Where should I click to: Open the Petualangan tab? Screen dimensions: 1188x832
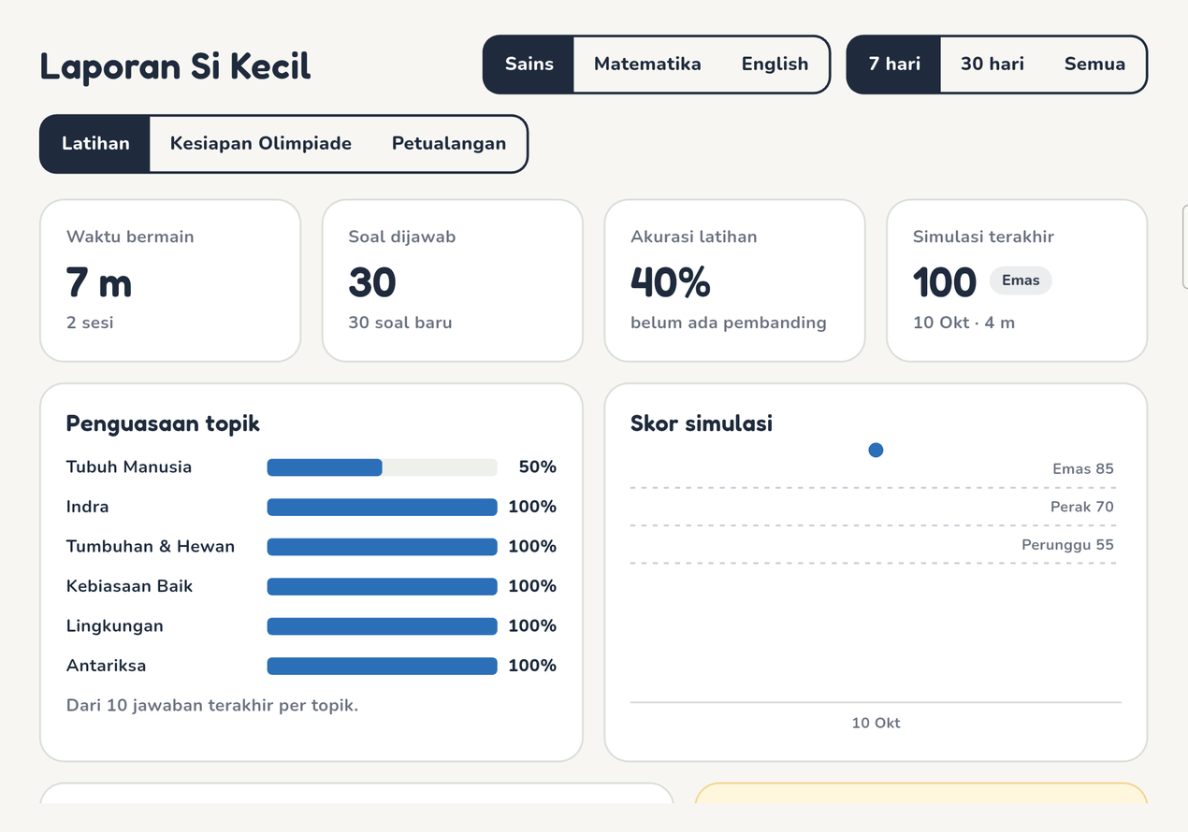[449, 144]
